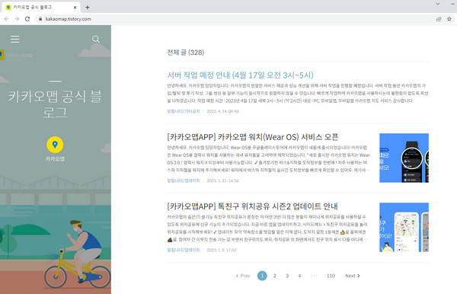Click the date 2023. 1. 5. 17:02
Screen dimensions: 457x294
[x=222, y=250]
